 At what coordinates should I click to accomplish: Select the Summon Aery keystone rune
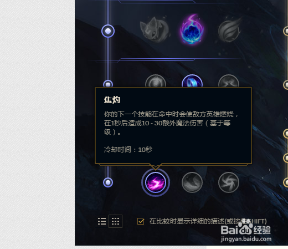point(155,30)
